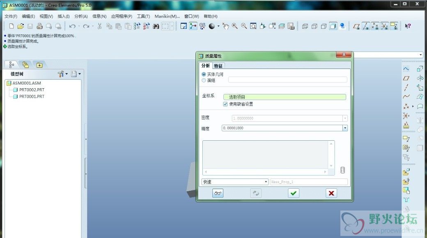Open the 文件(F) menu
This screenshot has height=238, width=427.
pyautogui.click(x=11, y=16)
